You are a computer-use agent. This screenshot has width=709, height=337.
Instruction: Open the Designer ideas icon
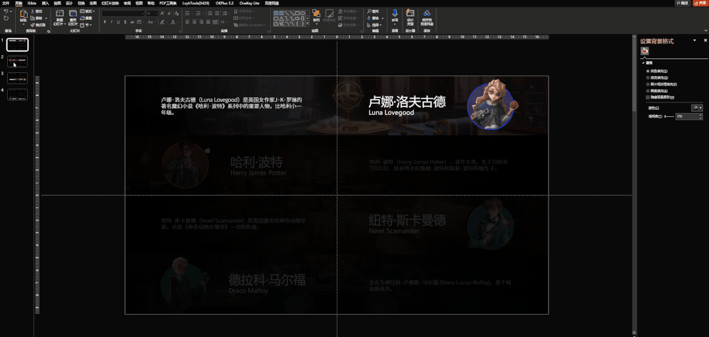coord(410,12)
